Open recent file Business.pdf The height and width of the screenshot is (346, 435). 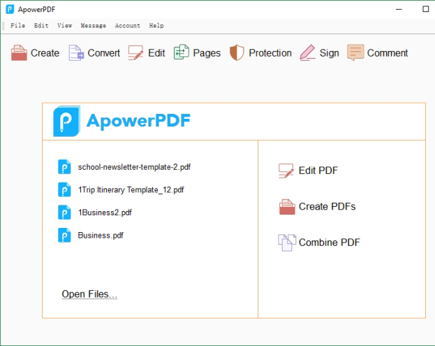pyautogui.click(x=101, y=235)
